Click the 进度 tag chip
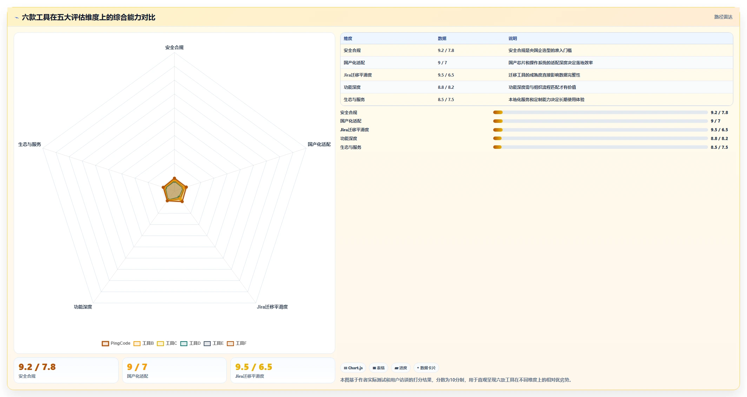The height and width of the screenshot is (397, 747). 401,368
